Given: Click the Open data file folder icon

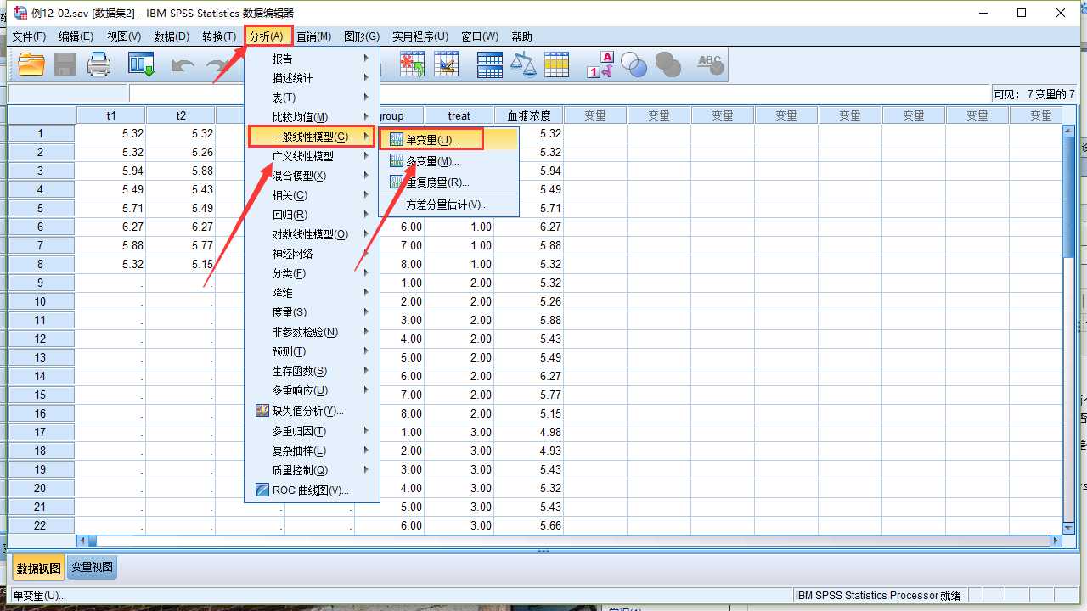Looking at the screenshot, I should point(31,65).
